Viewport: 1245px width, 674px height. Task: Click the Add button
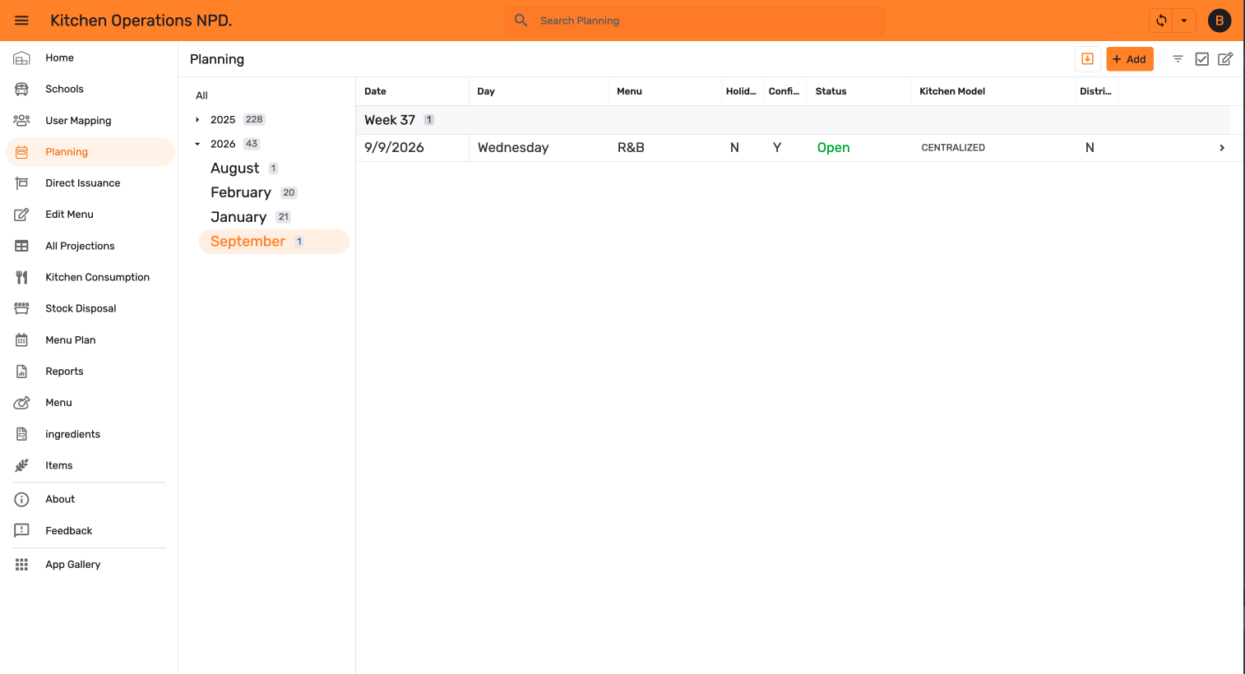1130,59
